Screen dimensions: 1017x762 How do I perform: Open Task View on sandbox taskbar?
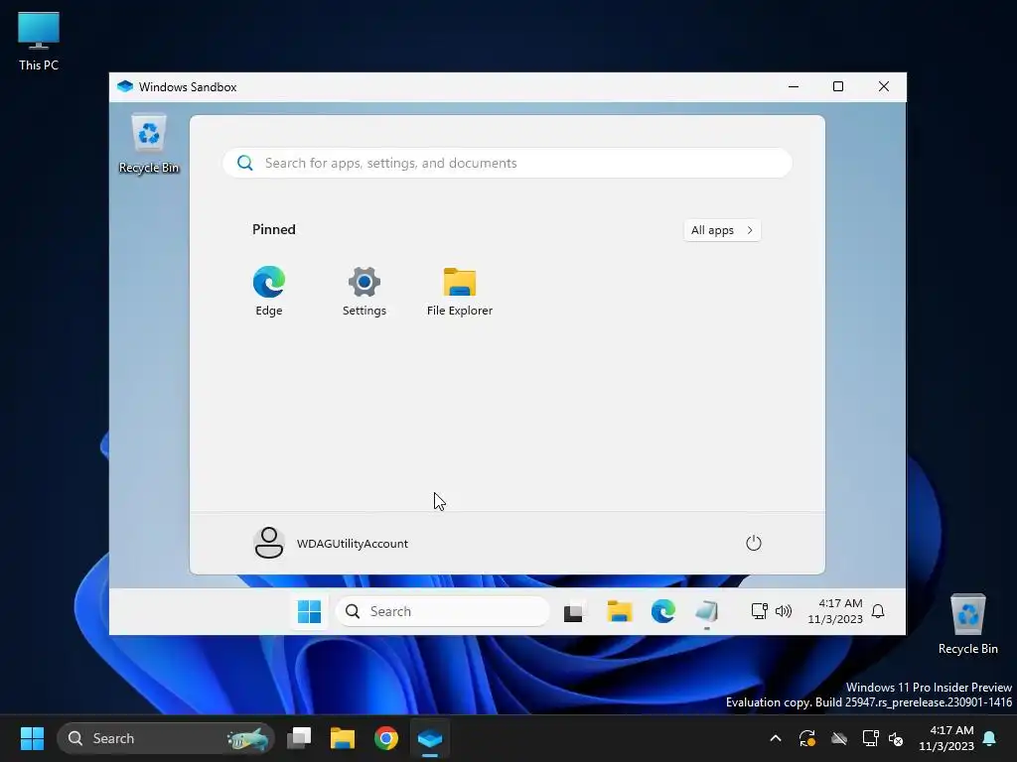pyautogui.click(x=573, y=611)
